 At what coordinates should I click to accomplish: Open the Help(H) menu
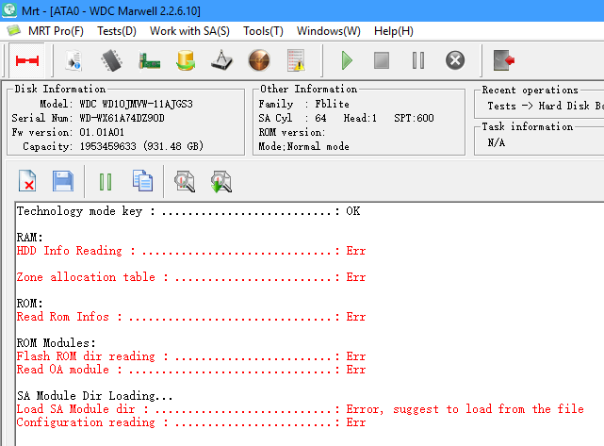pos(394,31)
